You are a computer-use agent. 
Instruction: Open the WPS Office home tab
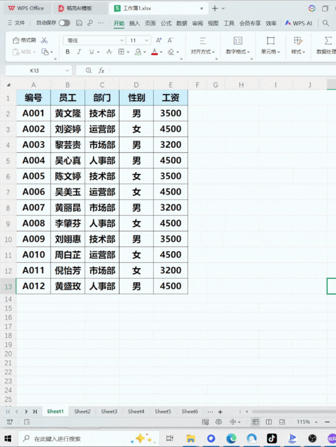click(x=26, y=8)
